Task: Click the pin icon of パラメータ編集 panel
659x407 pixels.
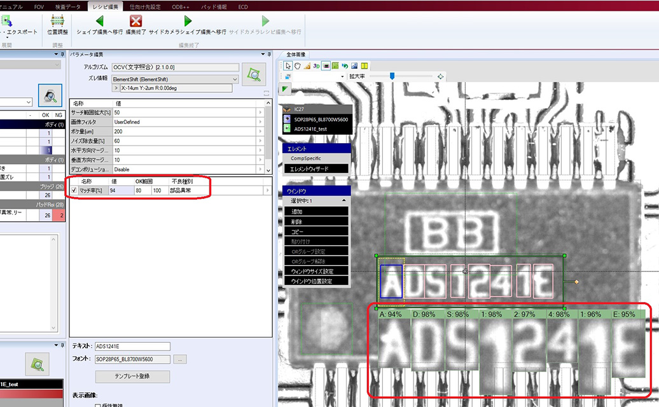Action: pos(270,54)
